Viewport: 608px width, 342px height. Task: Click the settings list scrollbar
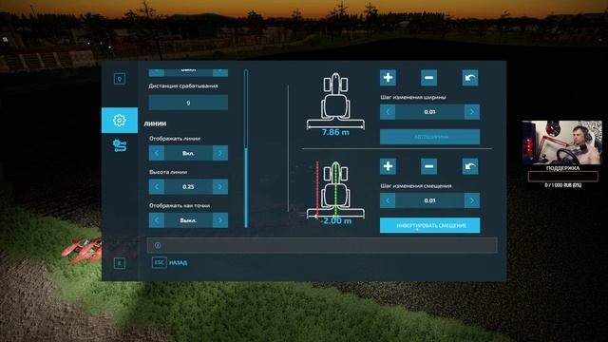coord(246,148)
